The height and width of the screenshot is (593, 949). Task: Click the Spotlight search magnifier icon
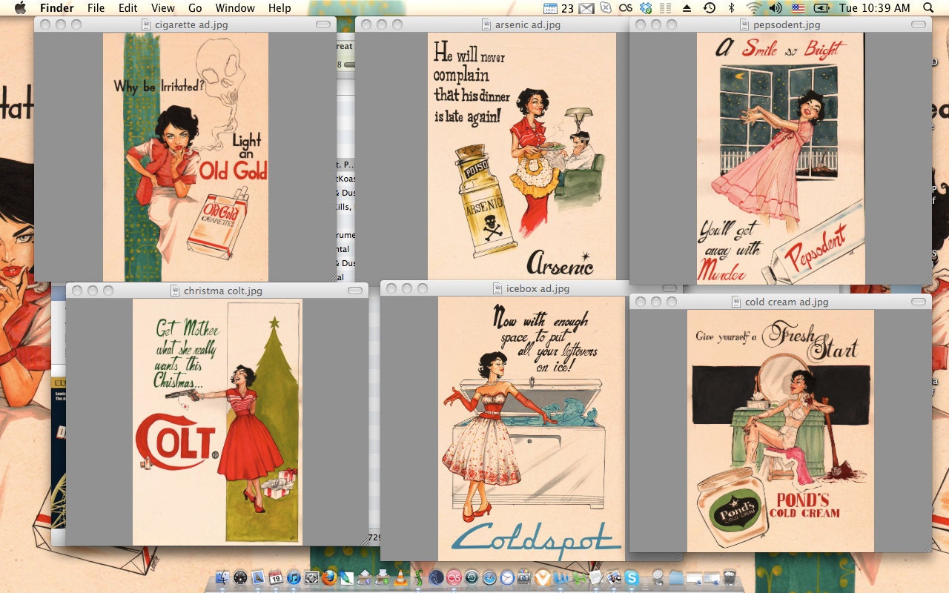[928, 8]
